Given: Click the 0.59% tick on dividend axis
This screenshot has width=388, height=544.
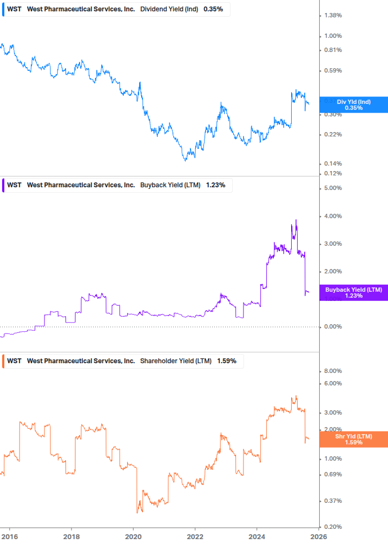Looking at the screenshot, I should pos(333,70).
